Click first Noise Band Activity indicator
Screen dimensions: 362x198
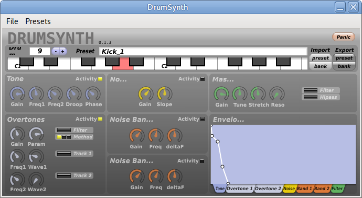pyautogui.click(x=203, y=119)
